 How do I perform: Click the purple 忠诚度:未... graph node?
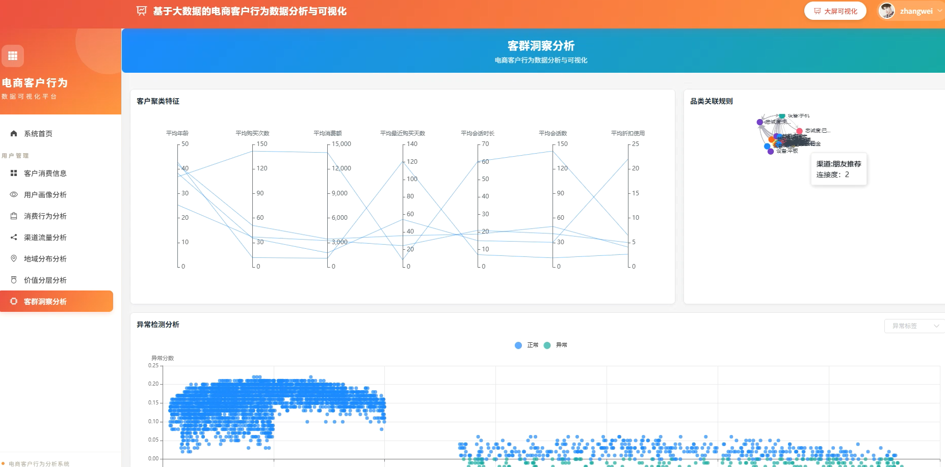(759, 122)
